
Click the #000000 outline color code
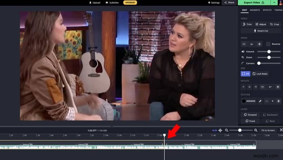click(x=251, y=101)
